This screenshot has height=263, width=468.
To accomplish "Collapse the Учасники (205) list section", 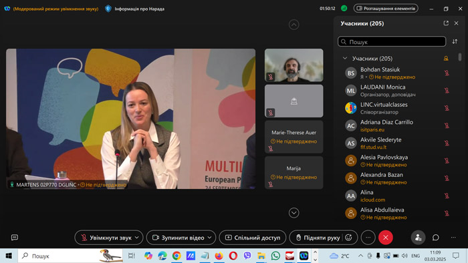I will click(x=345, y=58).
